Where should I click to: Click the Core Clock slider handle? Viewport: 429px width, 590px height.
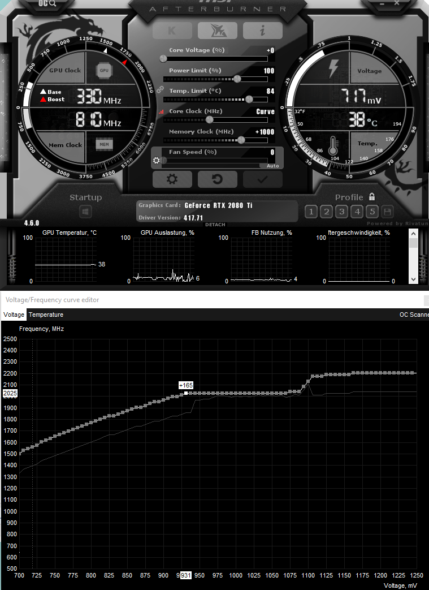coord(210,120)
